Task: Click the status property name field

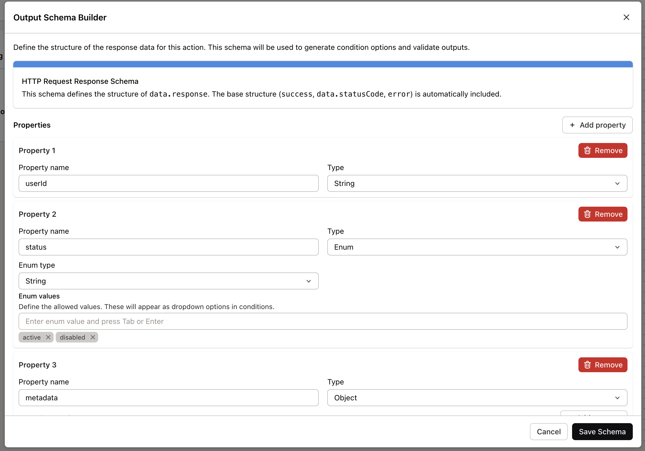Action: point(168,247)
